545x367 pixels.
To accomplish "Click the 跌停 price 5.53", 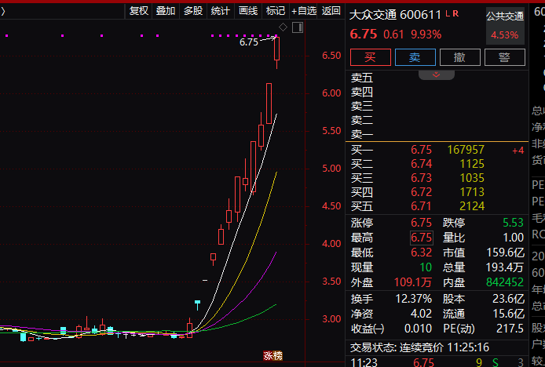I will (513, 223).
